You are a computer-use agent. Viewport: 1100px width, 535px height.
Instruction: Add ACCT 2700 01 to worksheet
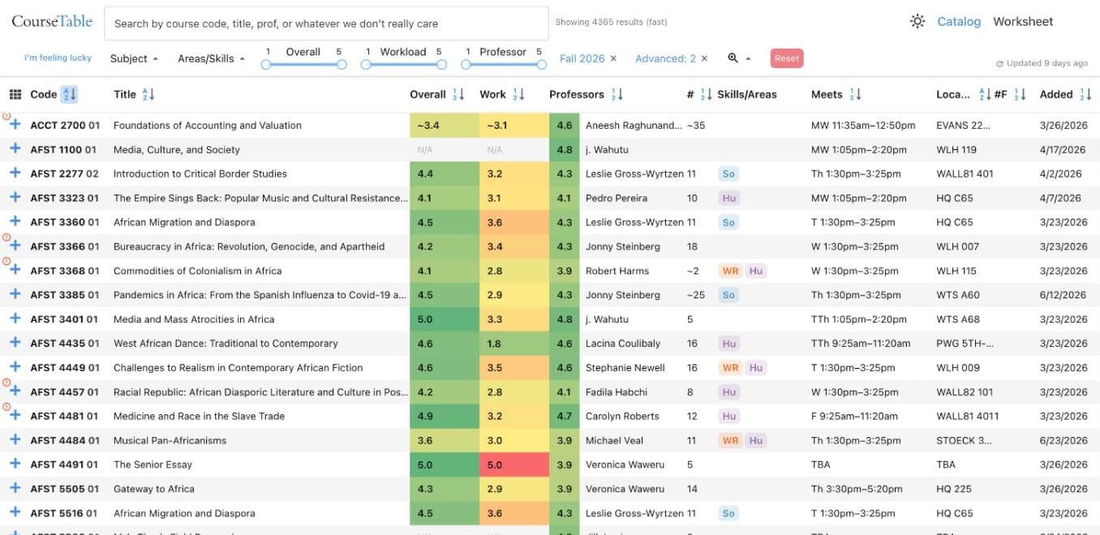click(15, 125)
